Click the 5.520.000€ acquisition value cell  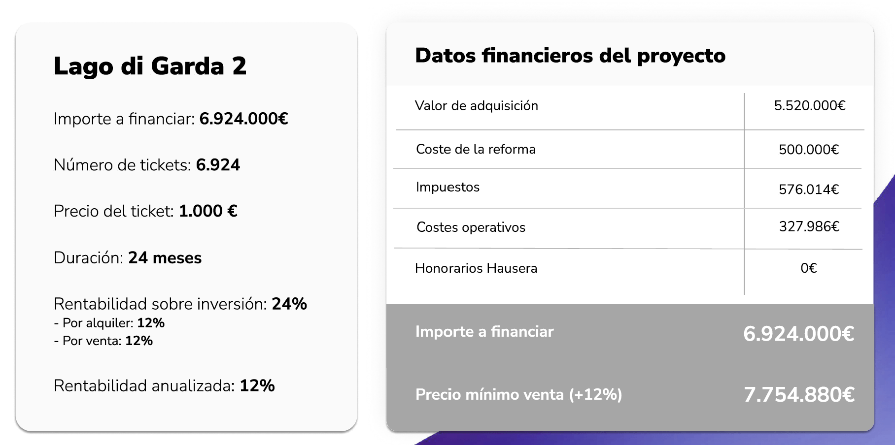(x=810, y=106)
